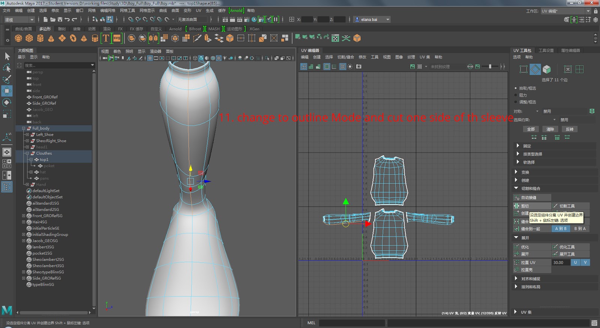Adjust the UV editor dim image slider
This screenshot has width=600, height=328.
[490, 67]
